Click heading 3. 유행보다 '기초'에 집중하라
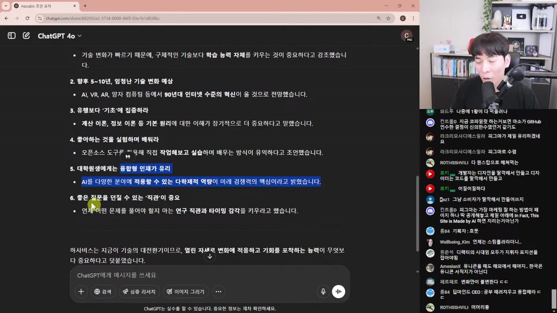The height and width of the screenshot is (313, 557). 109,110
